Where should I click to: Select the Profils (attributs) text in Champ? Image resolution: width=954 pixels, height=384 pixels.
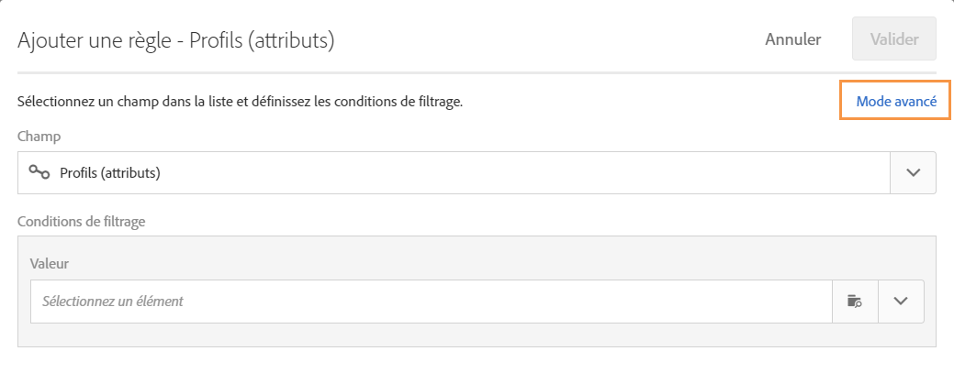(109, 172)
